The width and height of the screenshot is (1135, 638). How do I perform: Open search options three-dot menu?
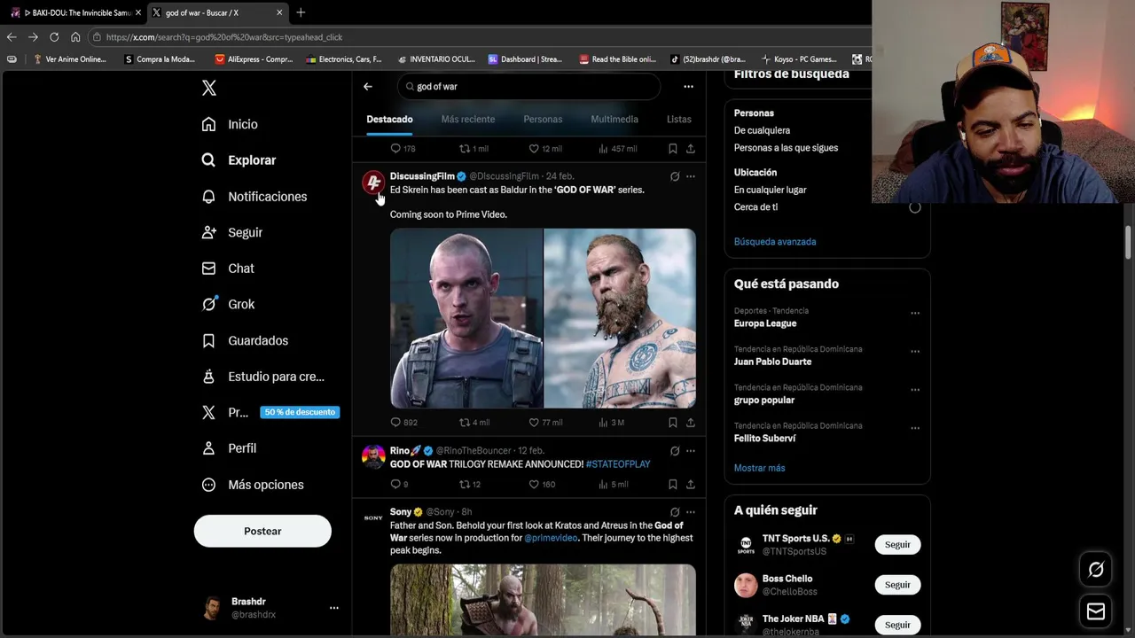click(688, 87)
